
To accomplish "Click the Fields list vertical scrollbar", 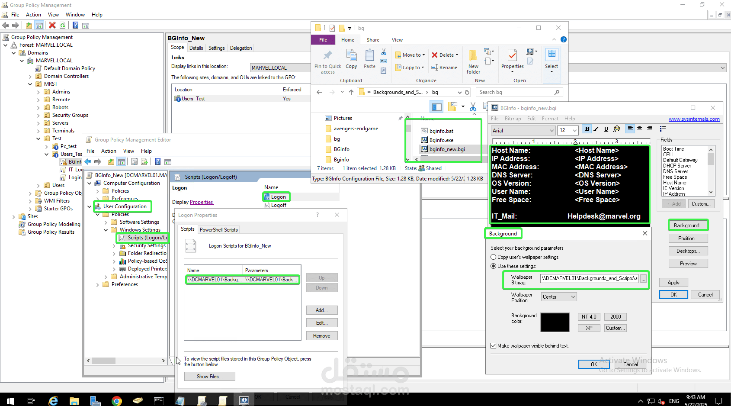I will coord(711,171).
